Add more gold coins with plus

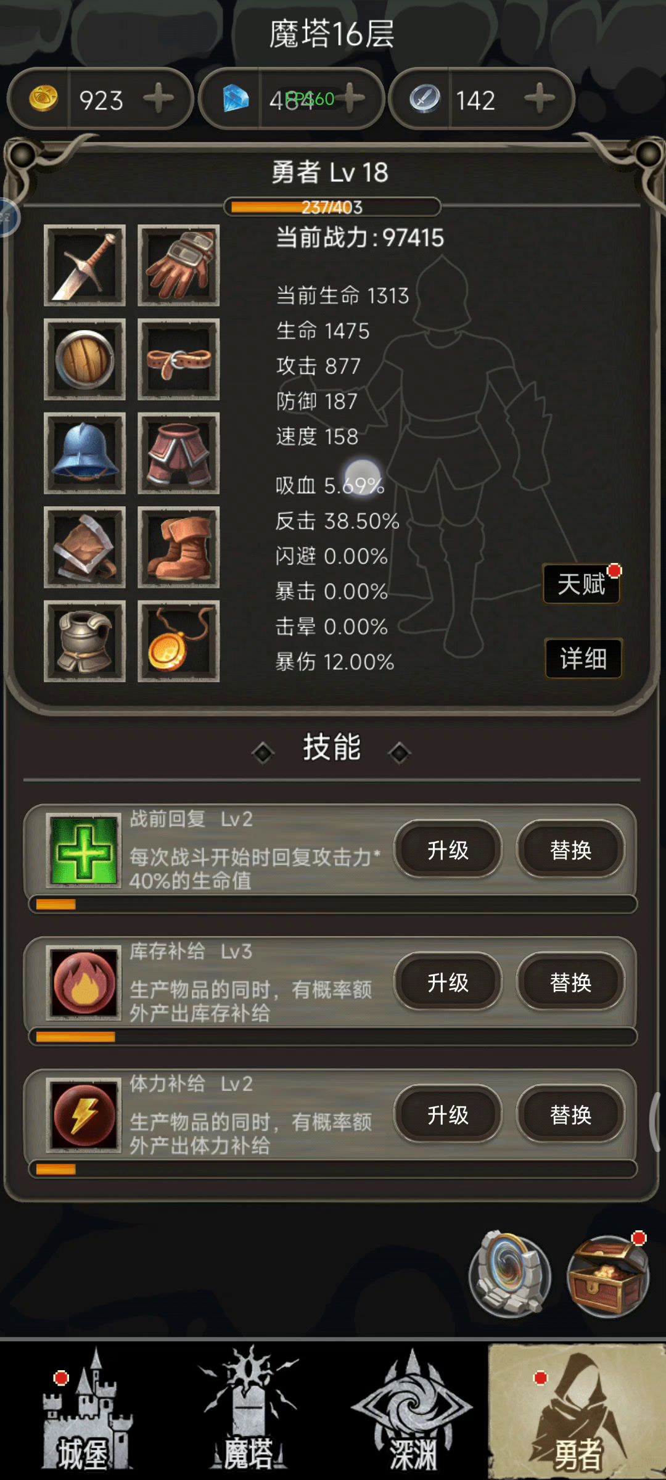tap(158, 99)
